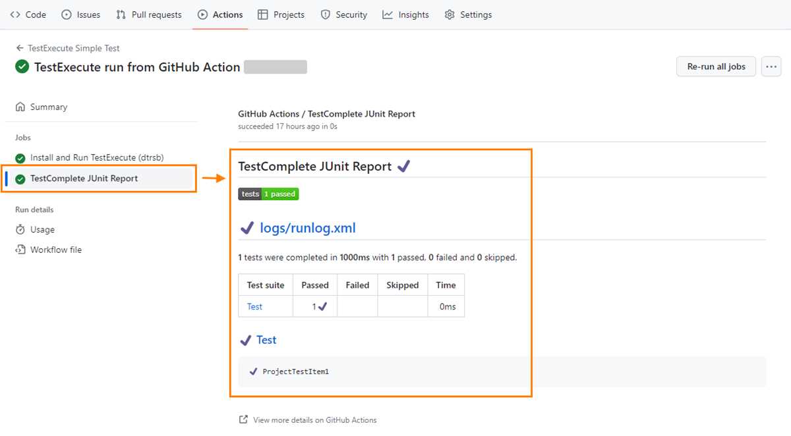
Task: Click the 0ms time cell
Action: 447,306
